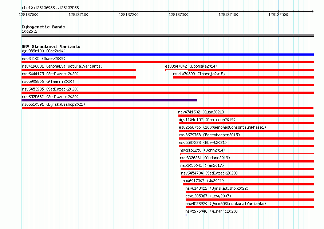Click nsv6453985 (Sedlazeck2020) variant label
324x229 pixels.
50,89
